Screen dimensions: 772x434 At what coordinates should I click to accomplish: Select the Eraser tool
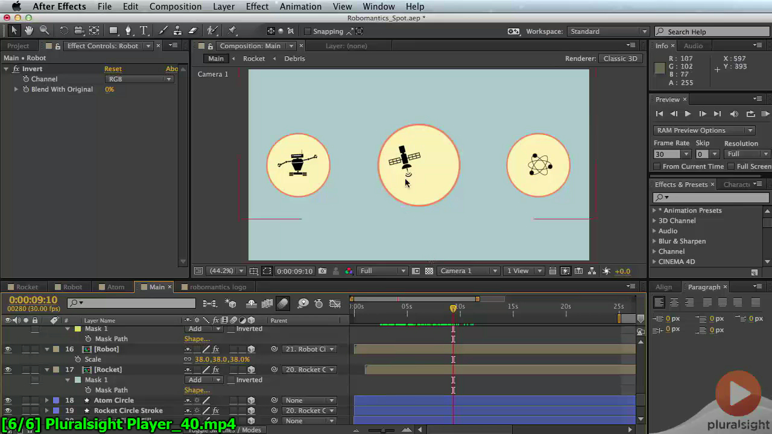(193, 31)
